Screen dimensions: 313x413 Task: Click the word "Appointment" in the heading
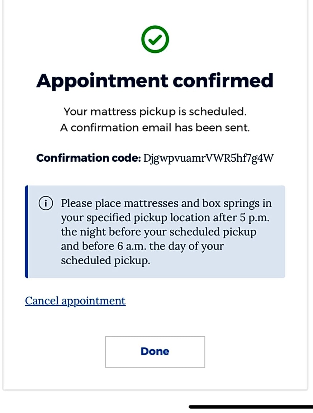[102, 81]
